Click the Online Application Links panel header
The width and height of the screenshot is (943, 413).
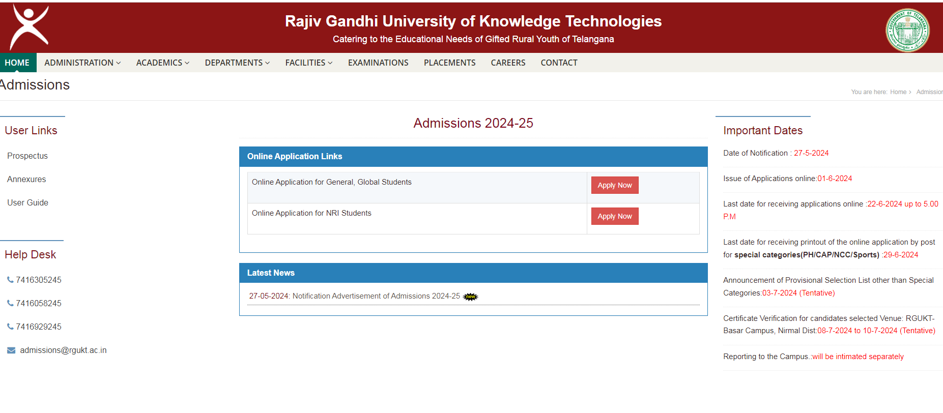pos(473,157)
